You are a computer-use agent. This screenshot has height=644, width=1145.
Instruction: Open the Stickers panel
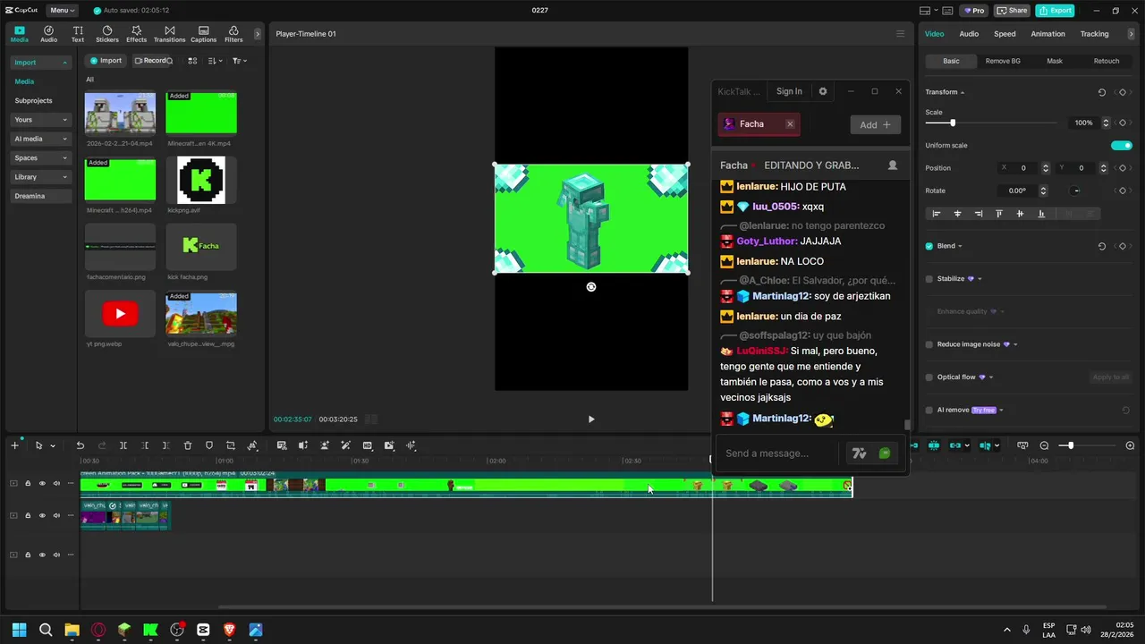[107, 34]
